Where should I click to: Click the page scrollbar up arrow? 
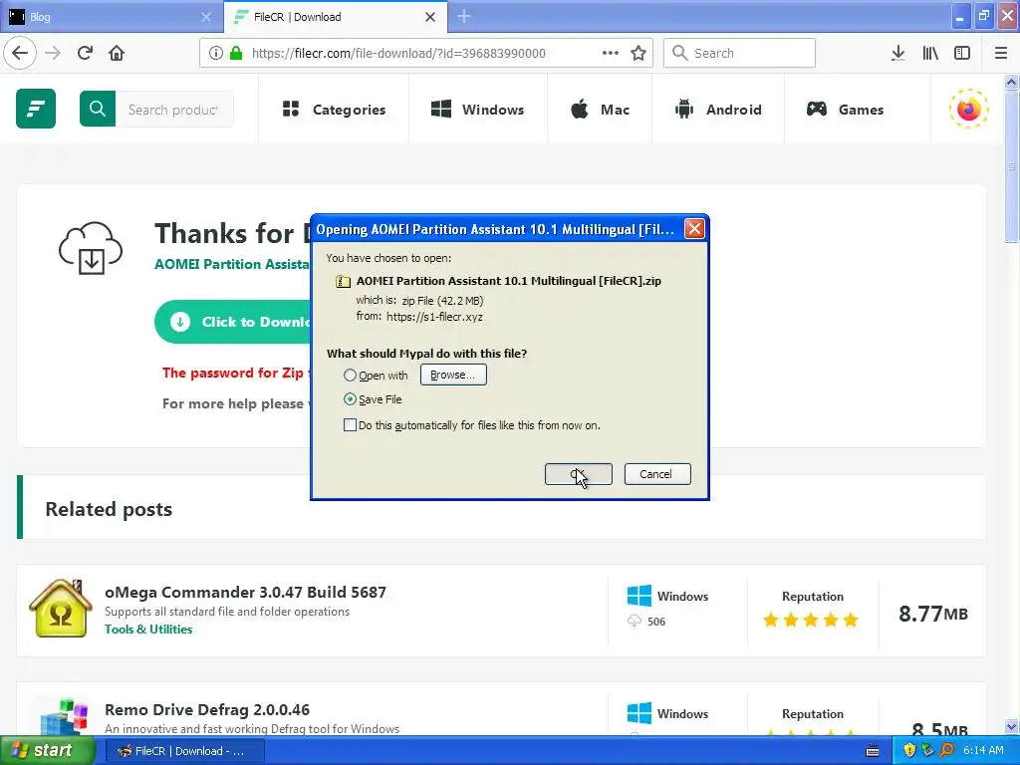click(x=1011, y=82)
